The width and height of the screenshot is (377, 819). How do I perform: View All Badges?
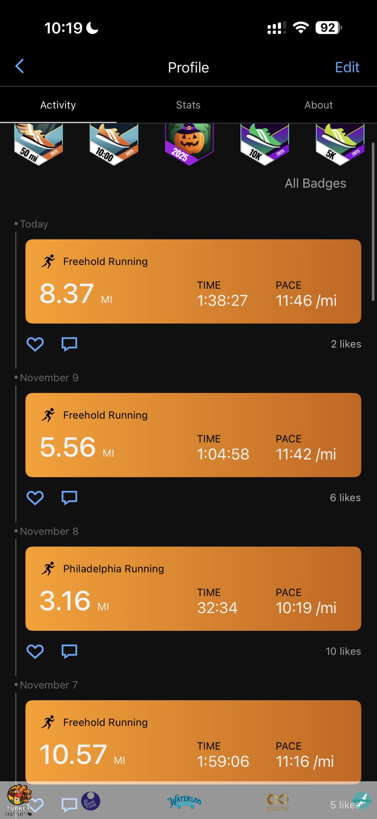315,183
